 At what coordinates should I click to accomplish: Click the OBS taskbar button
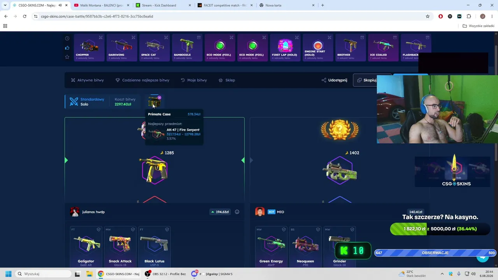coord(166,274)
